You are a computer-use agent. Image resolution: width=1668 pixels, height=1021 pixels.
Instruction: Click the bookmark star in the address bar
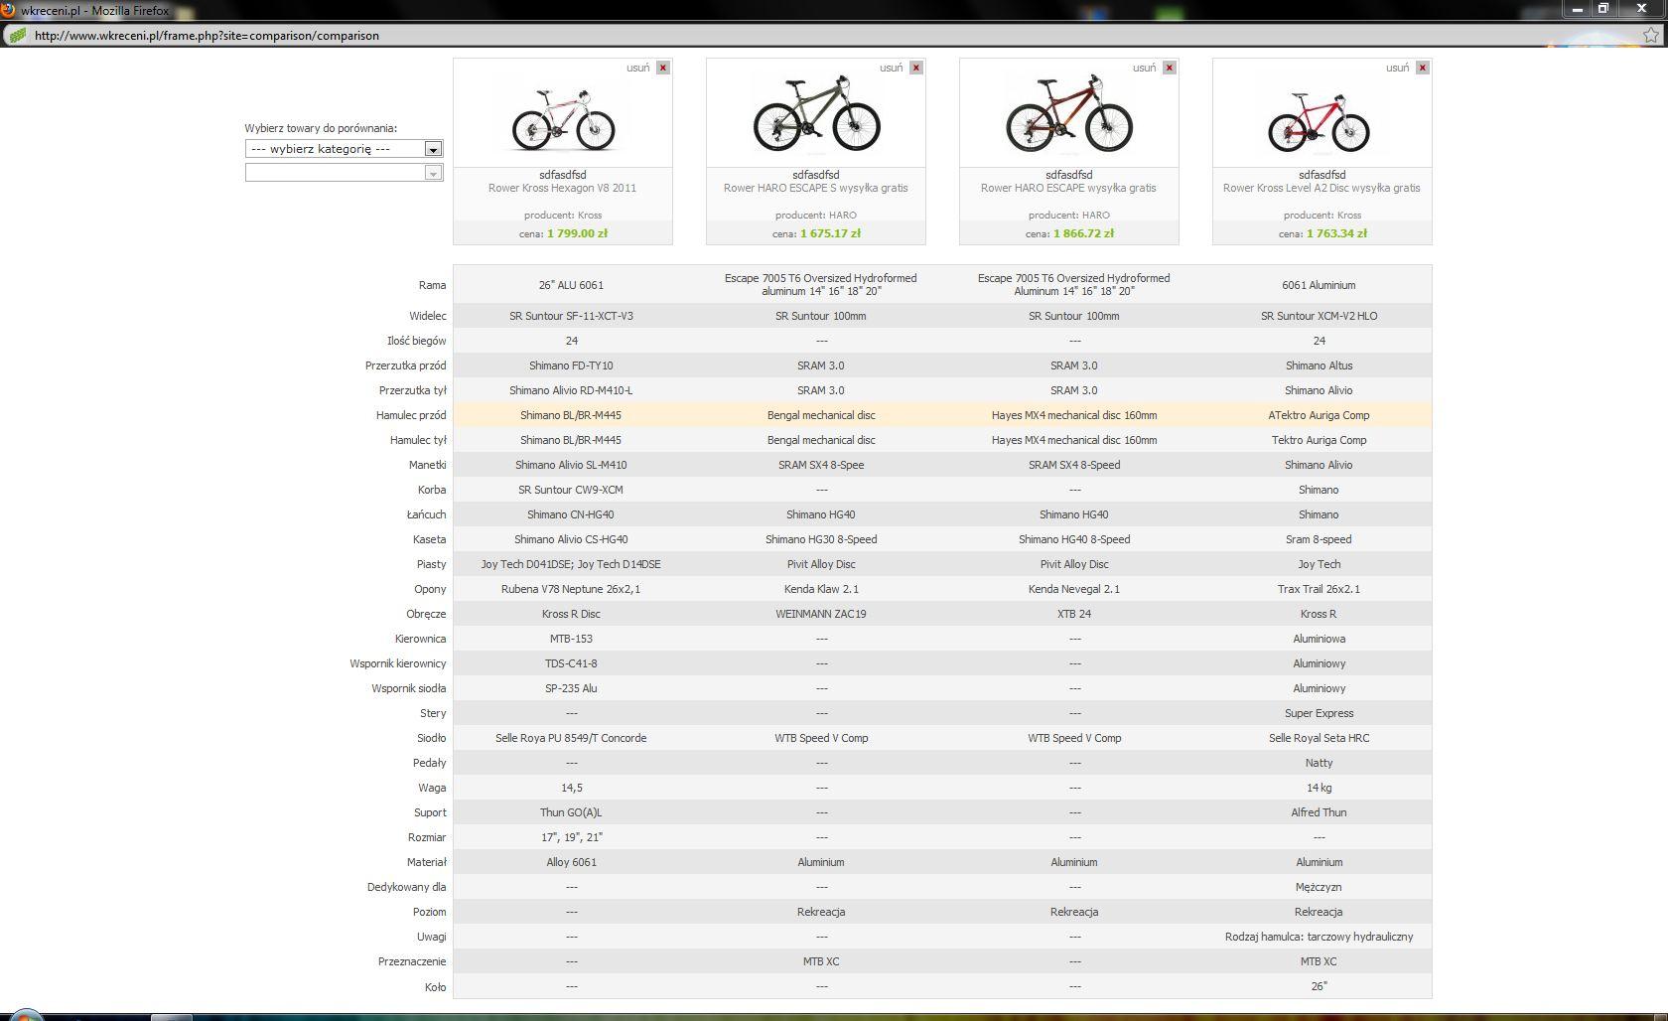coord(1651,35)
